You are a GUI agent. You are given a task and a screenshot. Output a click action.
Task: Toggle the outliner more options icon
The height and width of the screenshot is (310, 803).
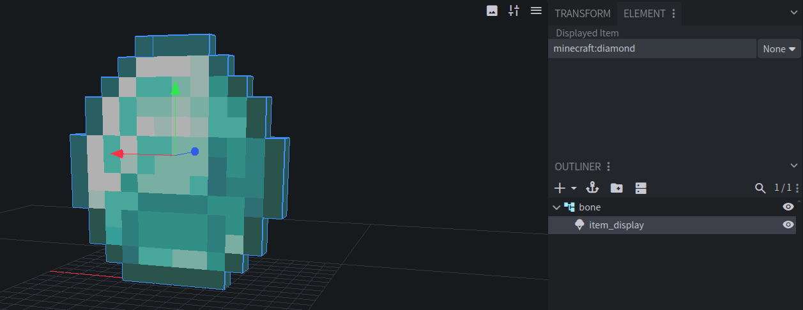[x=641, y=188]
